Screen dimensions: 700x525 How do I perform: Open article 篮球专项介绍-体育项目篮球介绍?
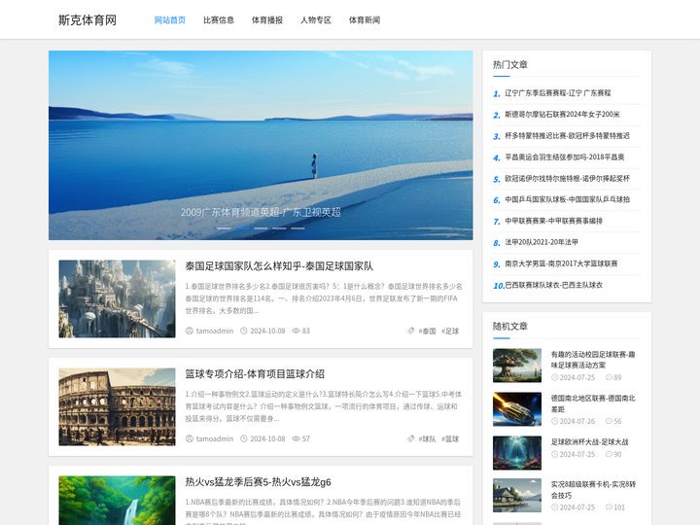point(255,374)
